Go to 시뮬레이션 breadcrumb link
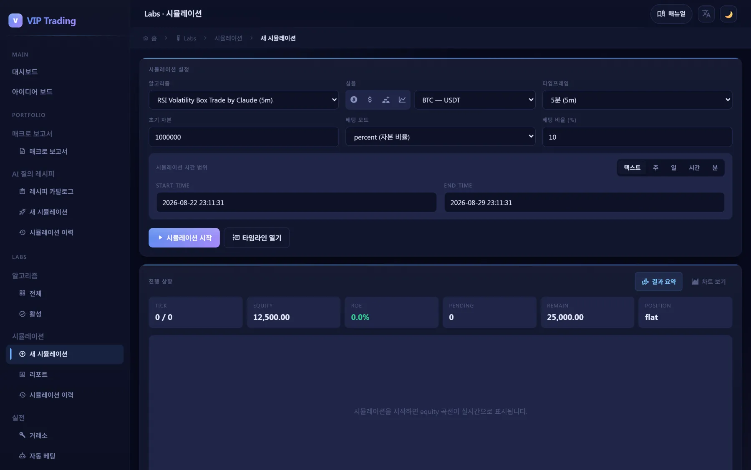751x470 pixels. coord(228,38)
